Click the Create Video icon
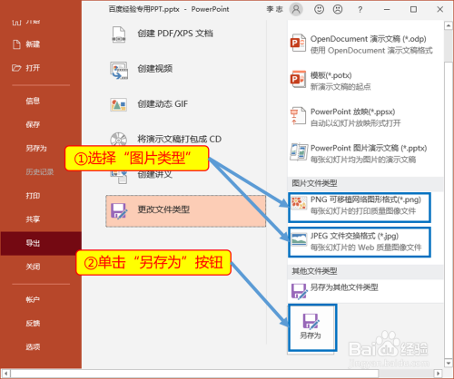Screen dimensions: 454x379 pyautogui.click(x=119, y=71)
